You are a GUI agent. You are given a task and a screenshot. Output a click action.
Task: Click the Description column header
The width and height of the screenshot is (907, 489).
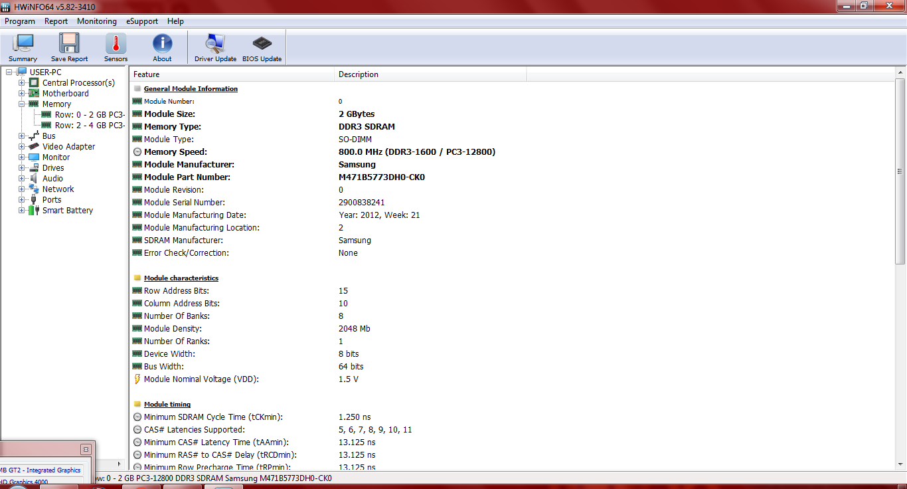[430, 74]
